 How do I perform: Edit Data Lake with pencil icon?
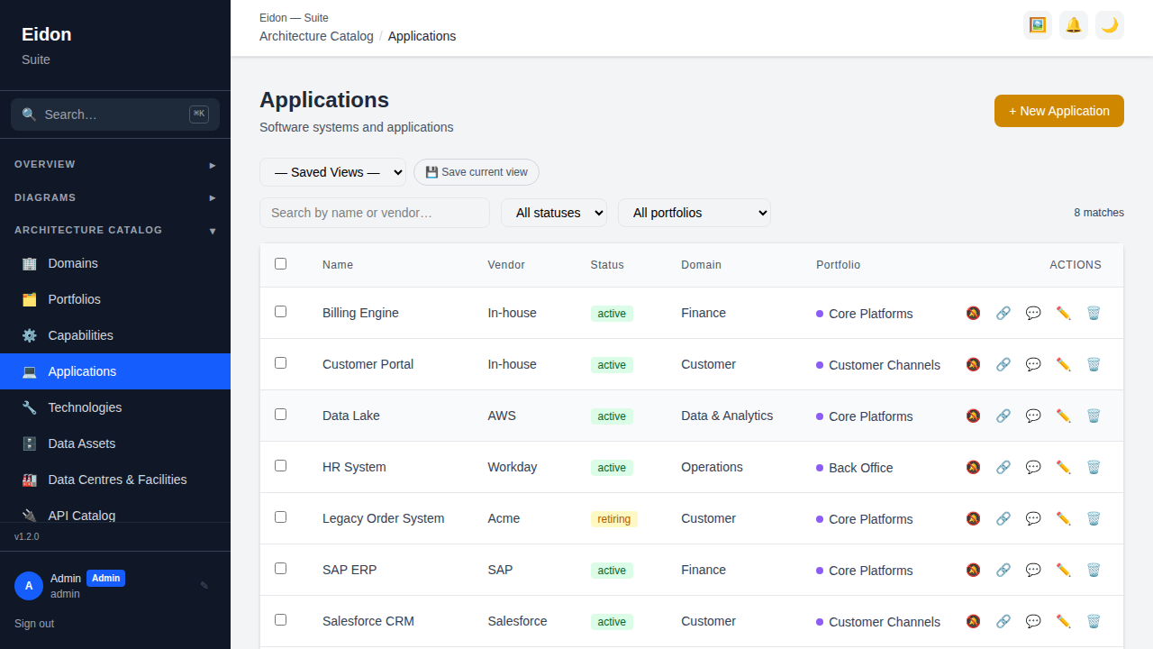[x=1064, y=416]
